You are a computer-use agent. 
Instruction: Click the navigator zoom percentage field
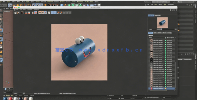tap(152, 29)
